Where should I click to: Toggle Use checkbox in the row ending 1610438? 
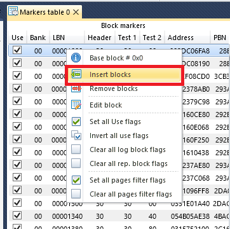click(x=17, y=152)
